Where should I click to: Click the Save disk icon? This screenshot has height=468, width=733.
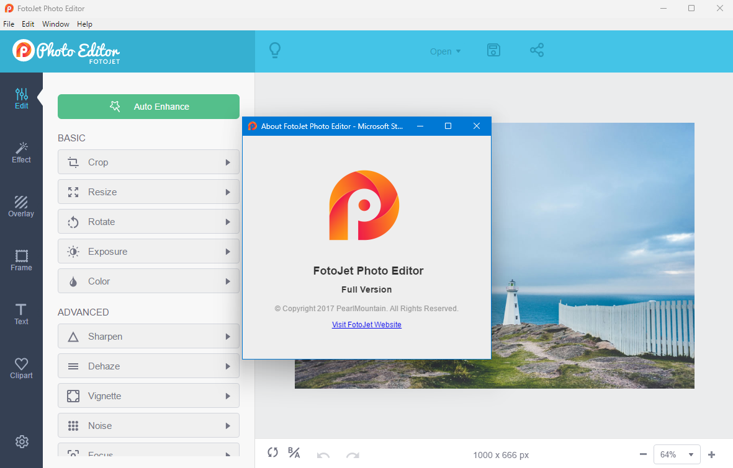point(493,50)
